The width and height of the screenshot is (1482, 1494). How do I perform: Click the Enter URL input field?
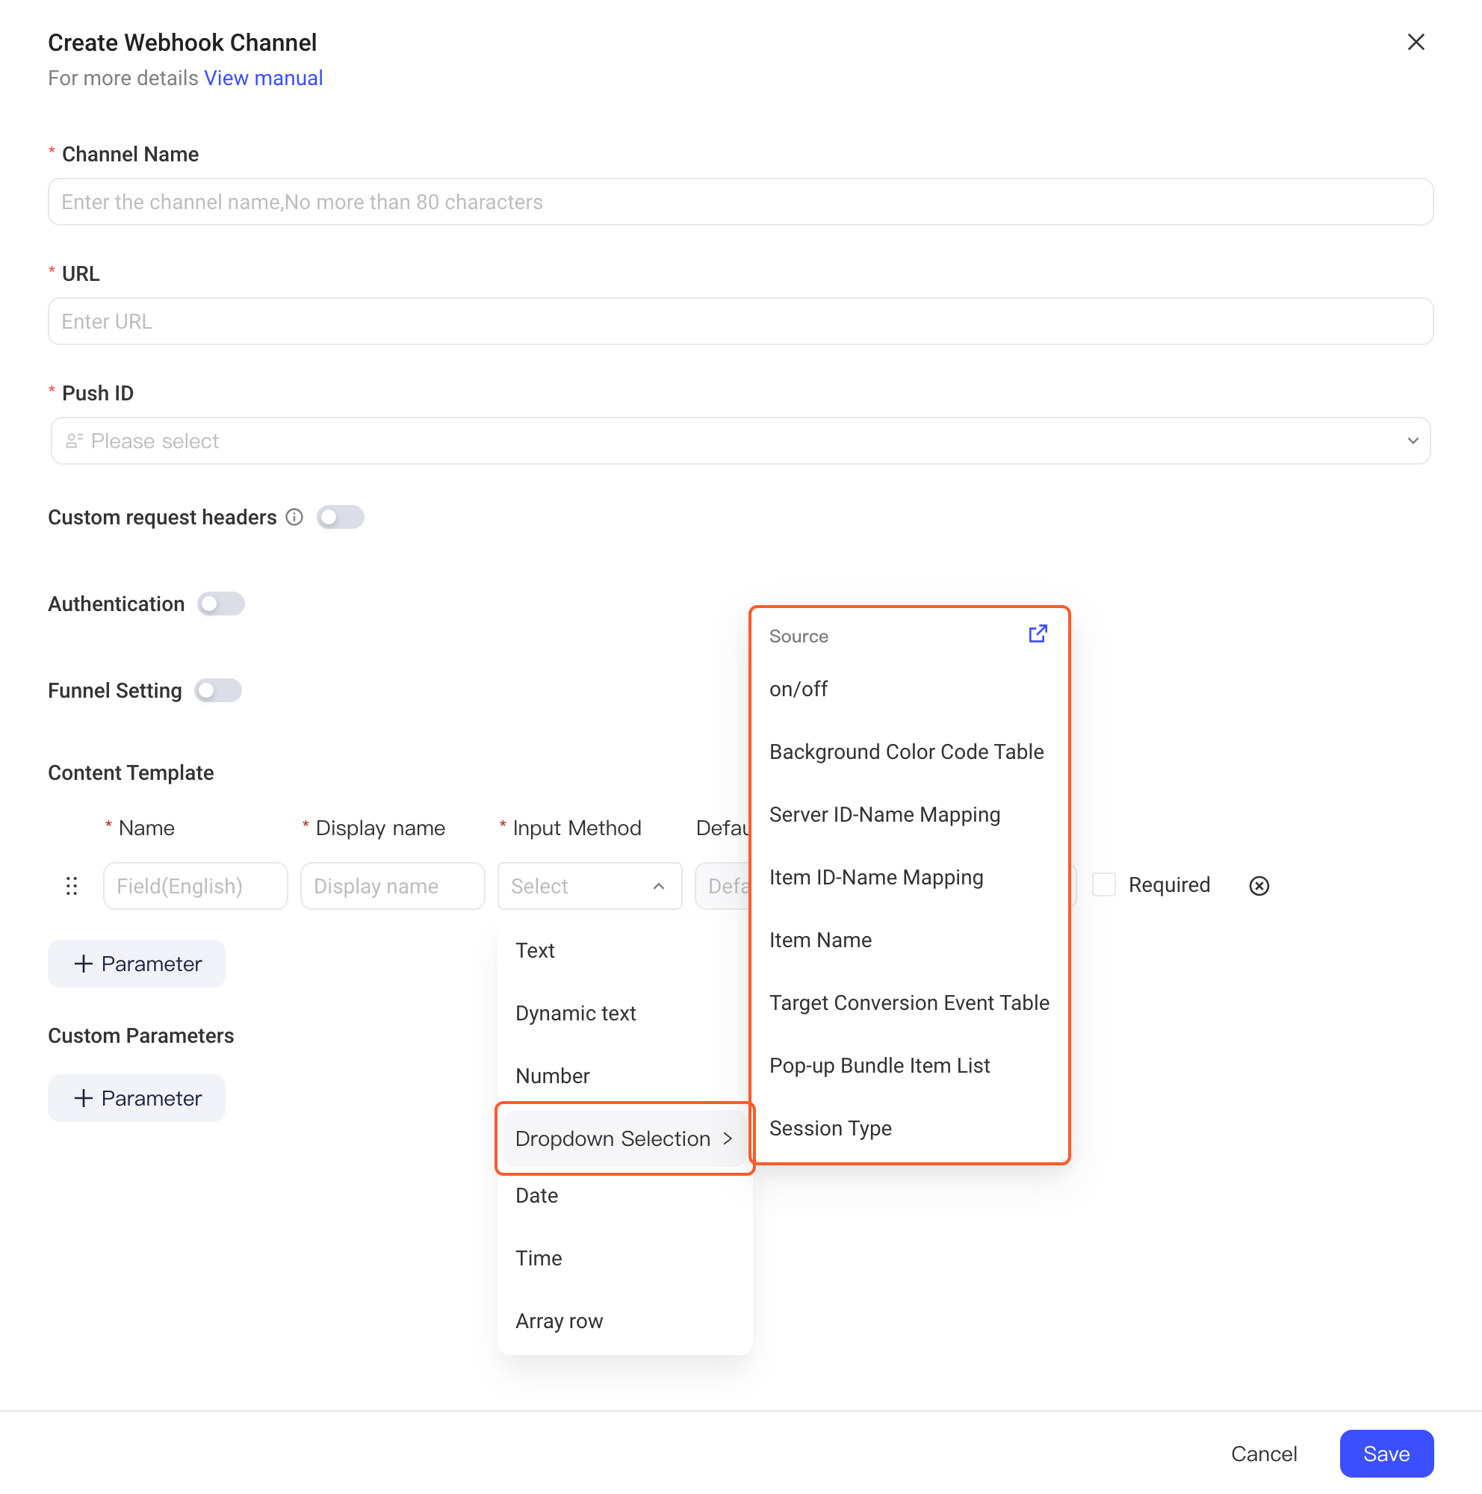tap(740, 322)
